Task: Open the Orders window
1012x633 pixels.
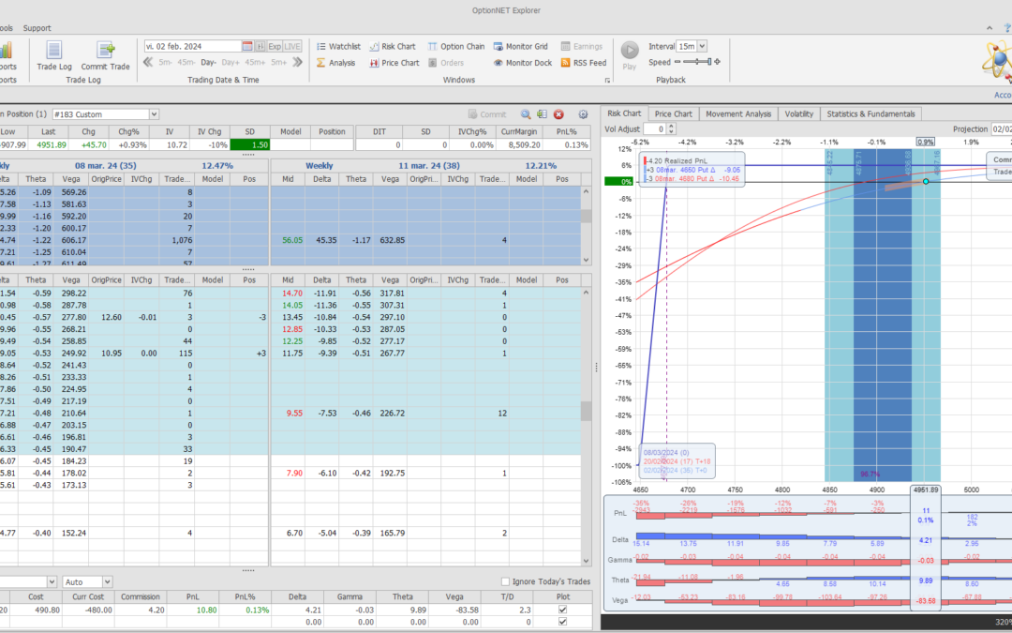Action: [x=446, y=63]
